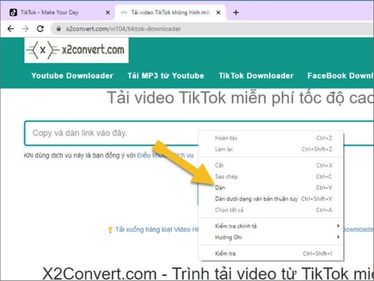This screenshot has height=281, width=374.
Task: Click the browser forward arrow button
Action: (25, 29)
